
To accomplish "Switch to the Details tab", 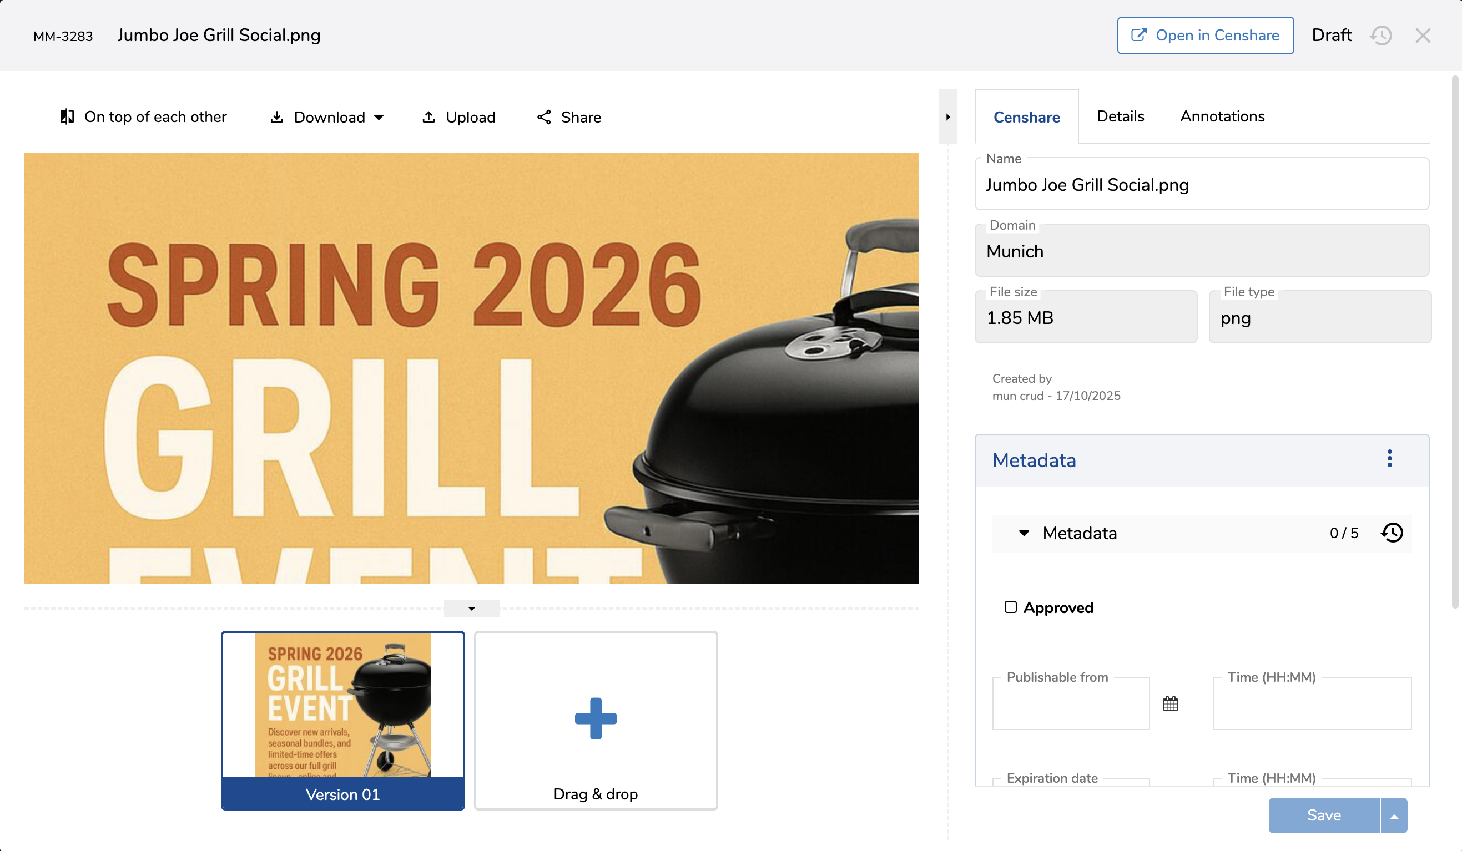I will tap(1121, 116).
